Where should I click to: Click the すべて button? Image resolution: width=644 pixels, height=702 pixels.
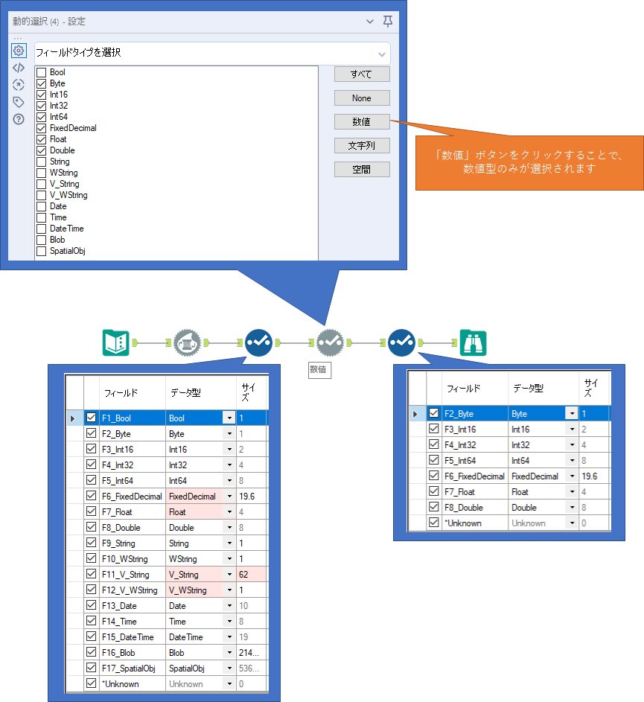[361, 74]
